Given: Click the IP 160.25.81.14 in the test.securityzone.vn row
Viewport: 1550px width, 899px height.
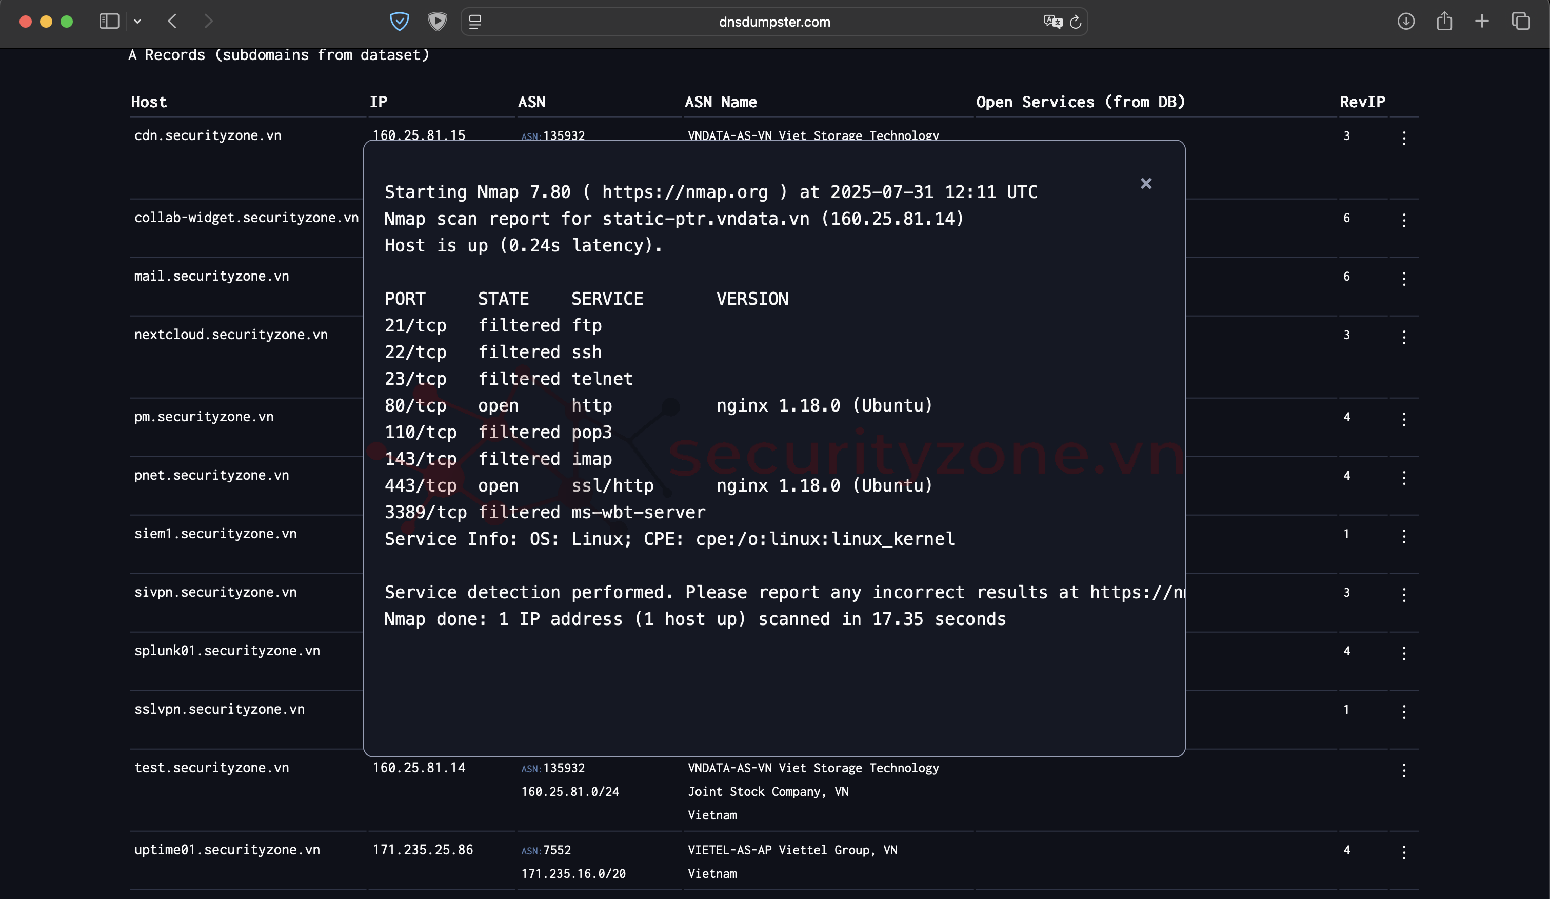Looking at the screenshot, I should 419,767.
